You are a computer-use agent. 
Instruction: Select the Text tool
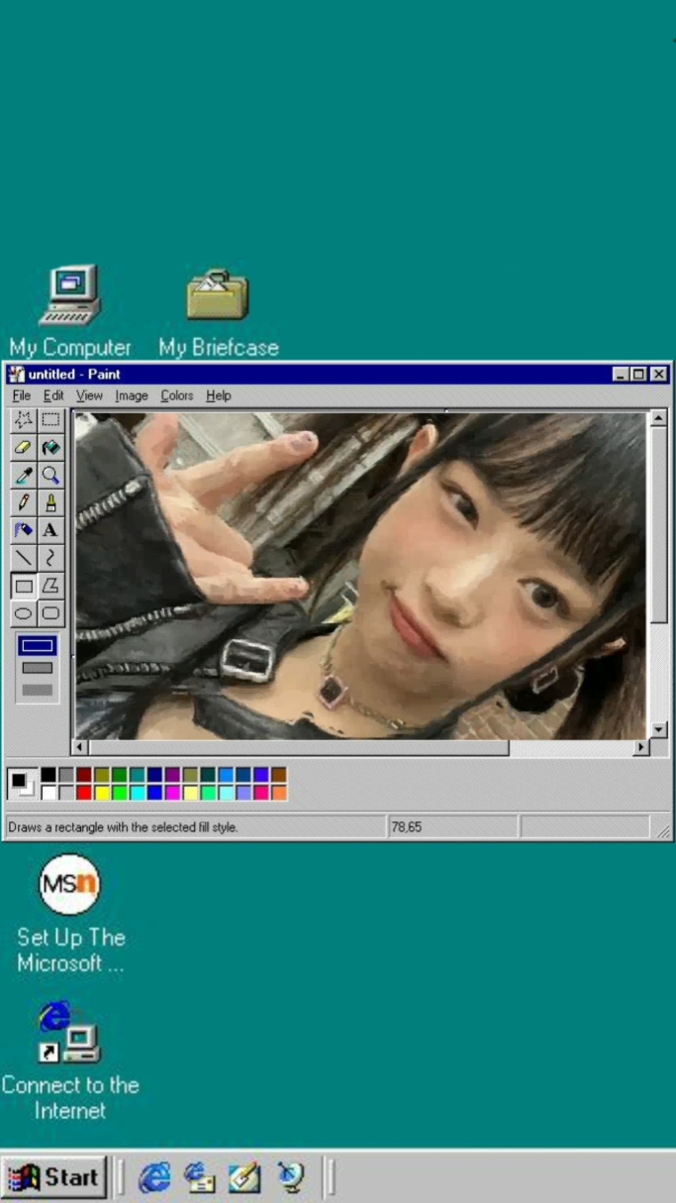click(50, 530)
